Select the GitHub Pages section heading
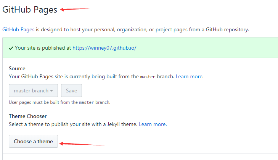278x160 pixels. (x=30, y=10)
